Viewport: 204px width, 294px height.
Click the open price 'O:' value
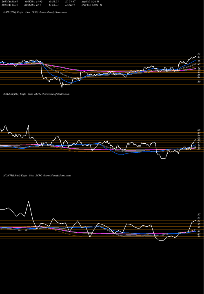[x=54, y=2]
